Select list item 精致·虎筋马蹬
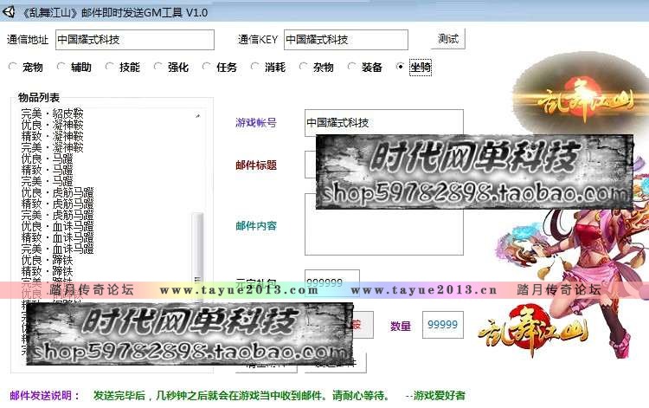649x408 pixels. click(57, 204)
